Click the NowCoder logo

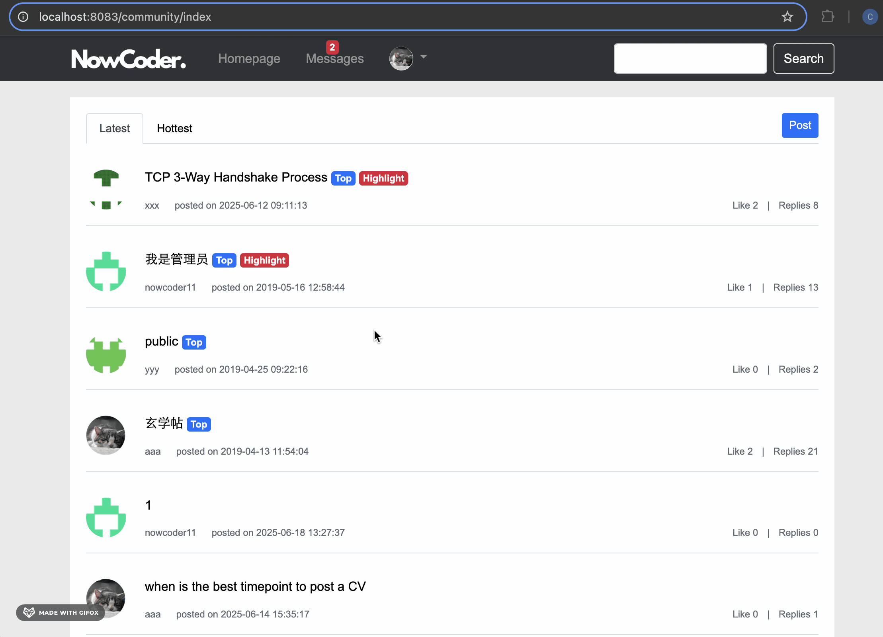point(128,59)
